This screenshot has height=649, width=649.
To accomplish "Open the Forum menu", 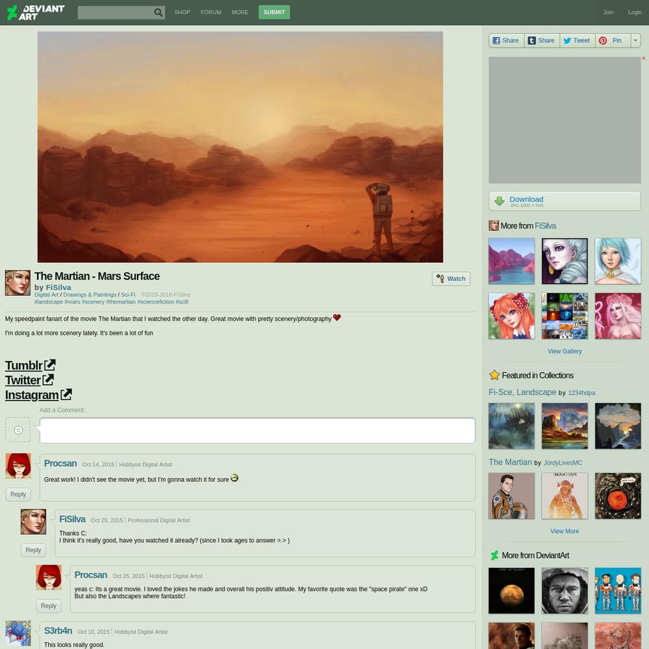I will coord(211,12).
